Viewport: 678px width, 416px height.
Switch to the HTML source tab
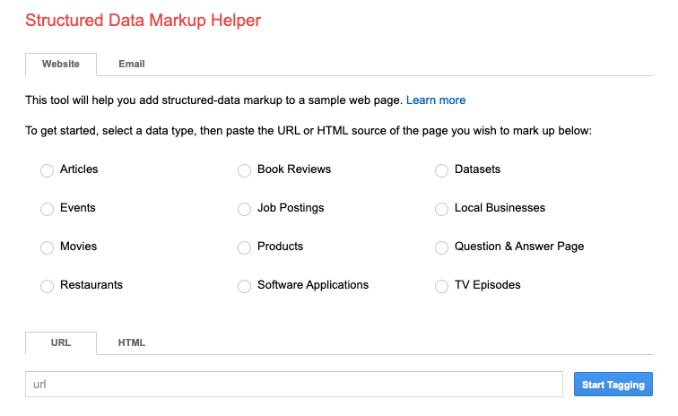click(x=132, y=342)
